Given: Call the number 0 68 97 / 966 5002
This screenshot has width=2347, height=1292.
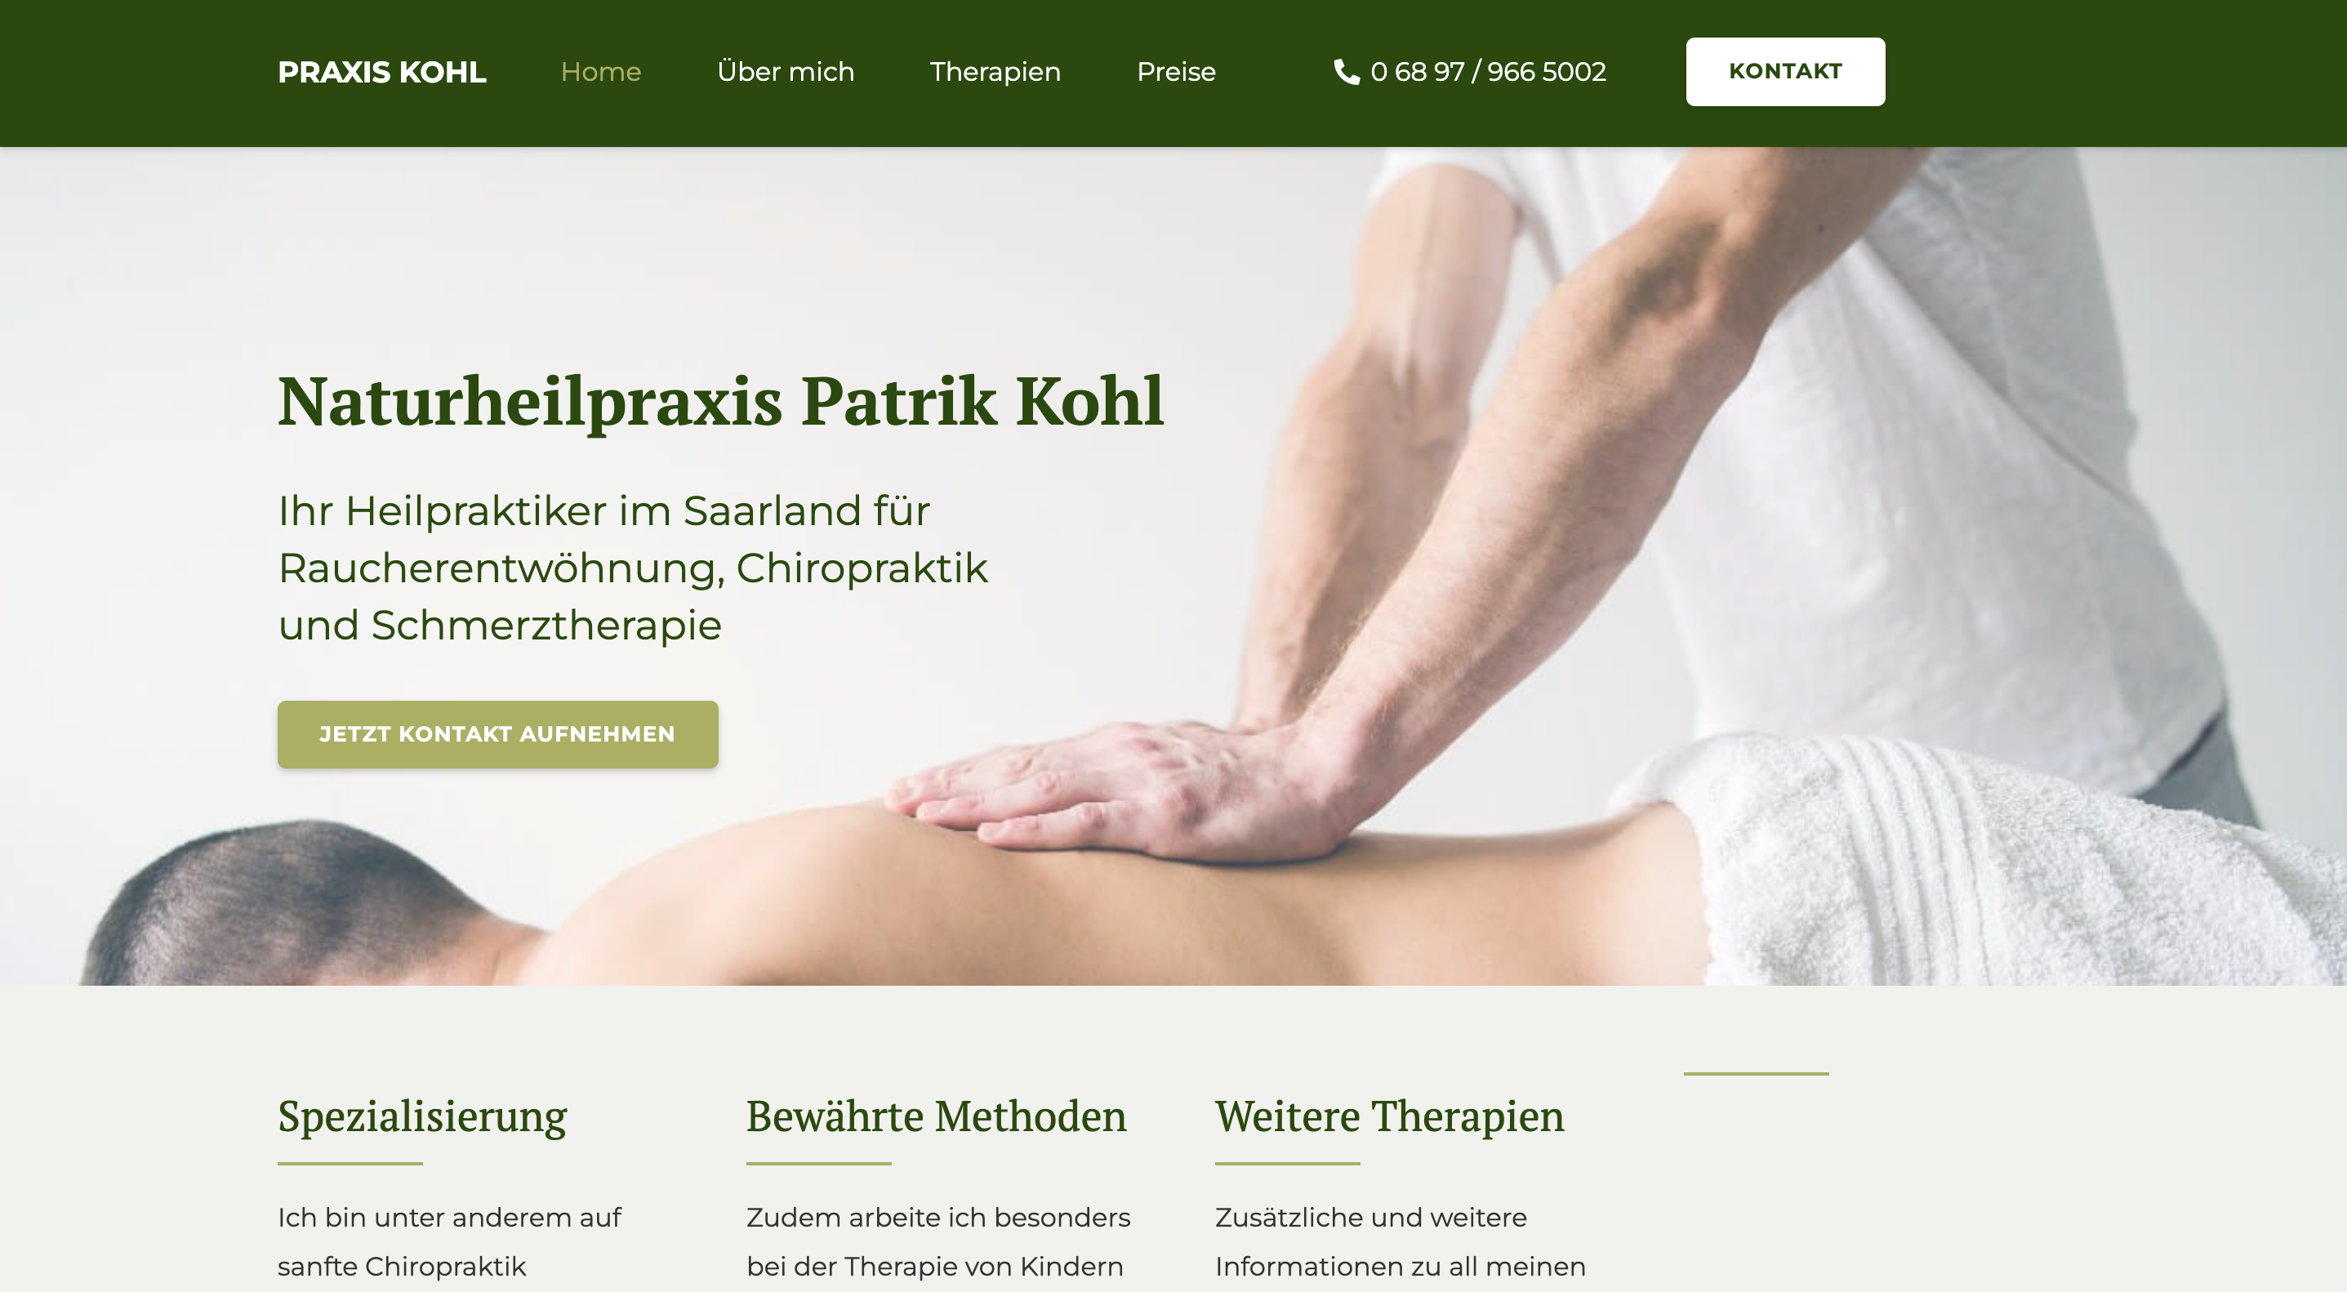Looking at the screenshot, I should point(1488,72).
